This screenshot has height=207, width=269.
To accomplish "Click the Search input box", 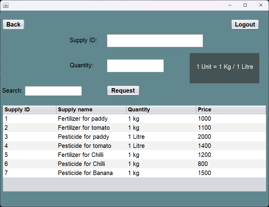I will pos(53,91).
